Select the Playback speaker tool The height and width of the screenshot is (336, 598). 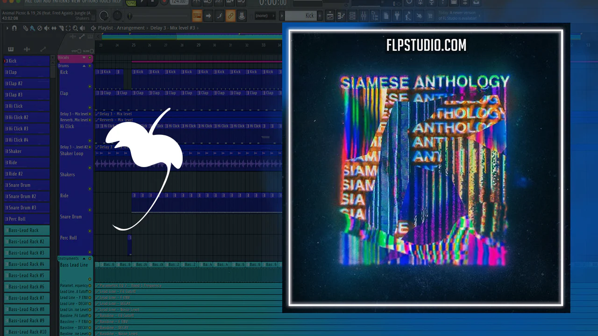pos(83,28)
